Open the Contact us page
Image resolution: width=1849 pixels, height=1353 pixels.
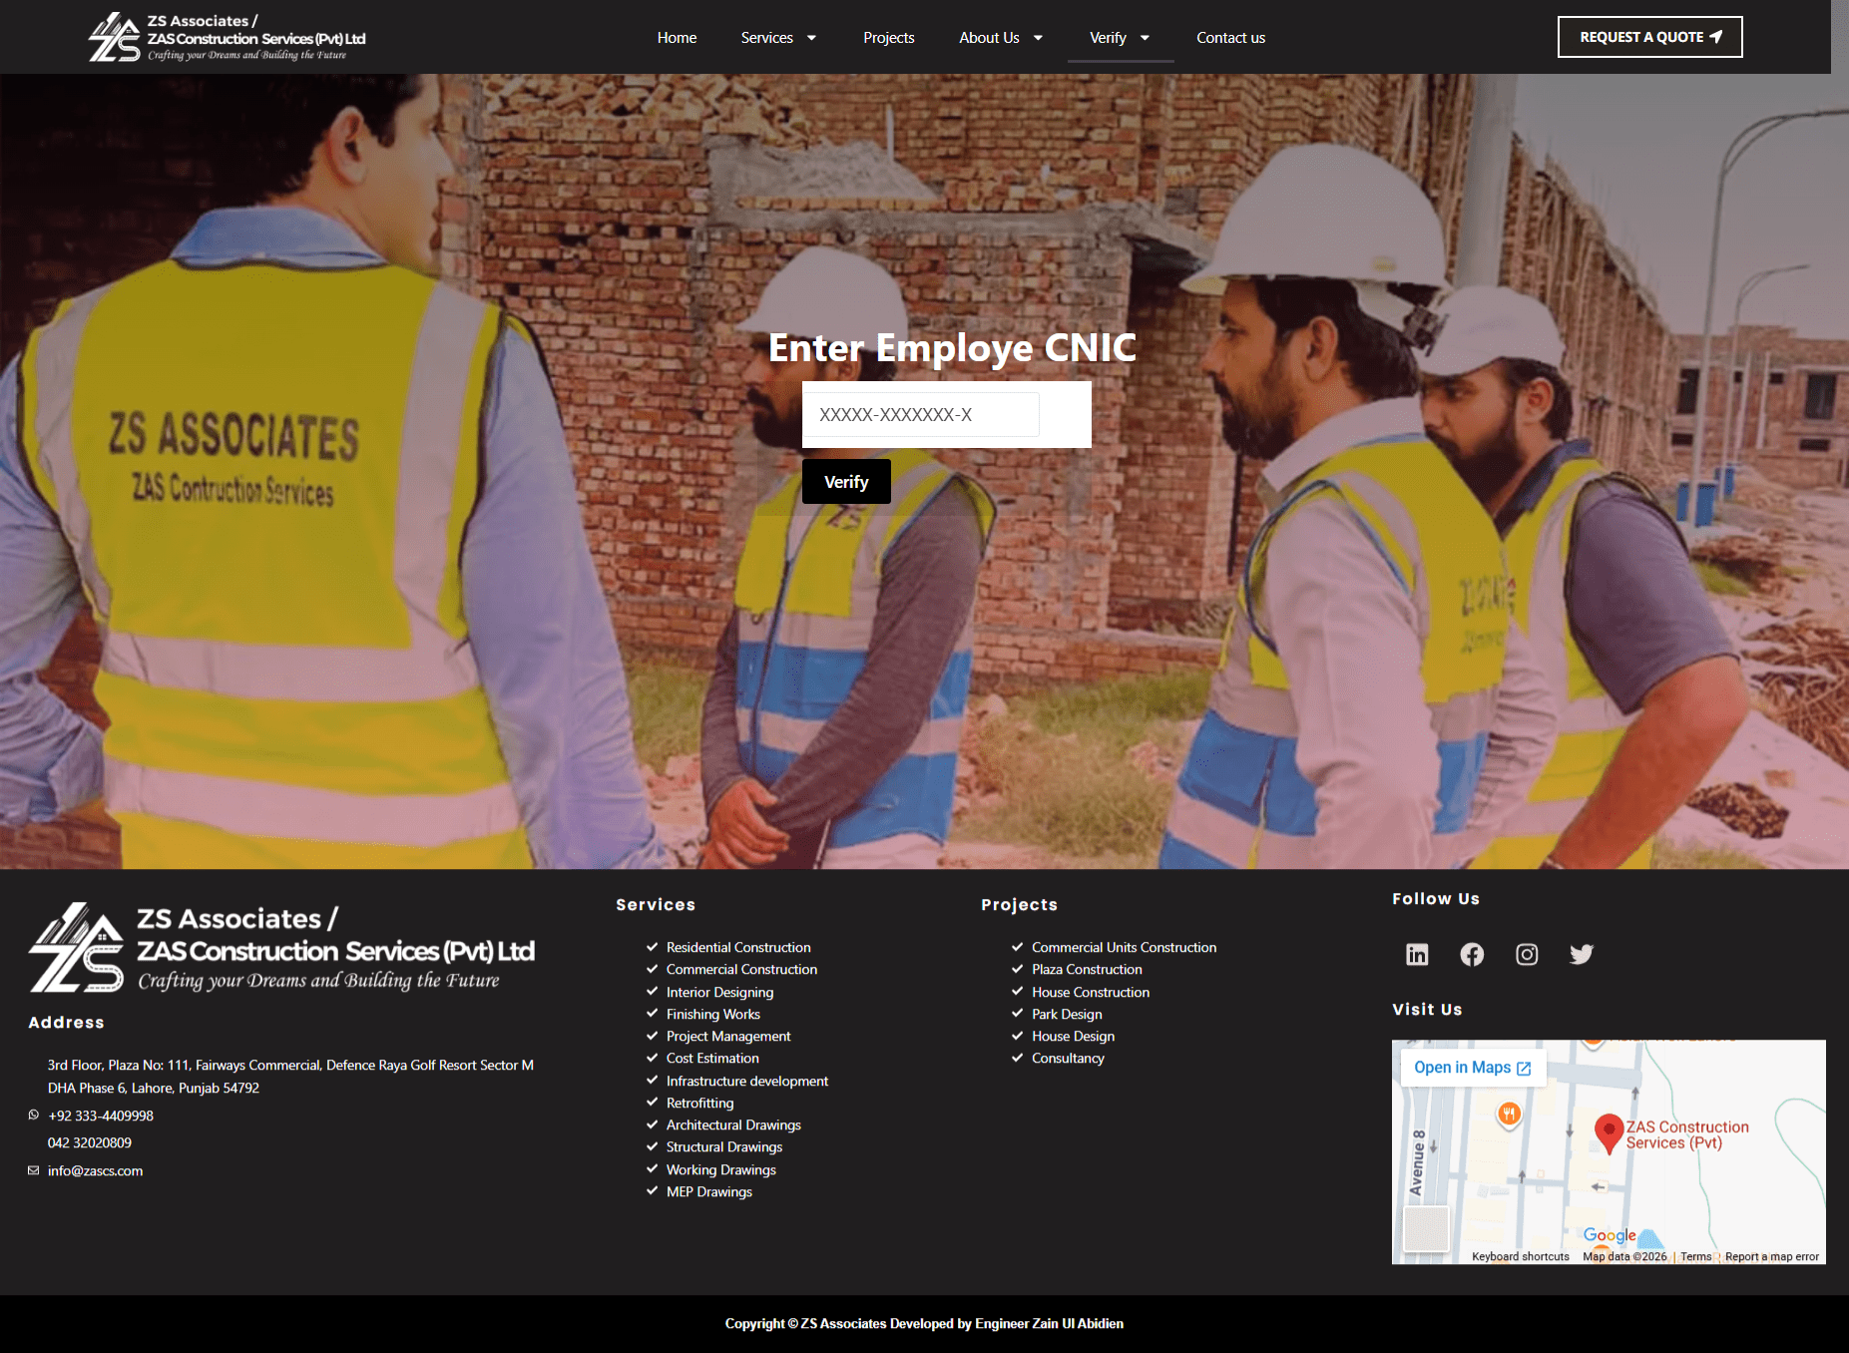tap(1230, 38)
